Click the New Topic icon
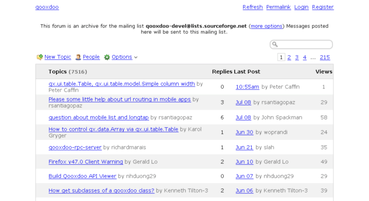This screenshot has width=369, height=201. coord(40,57)
